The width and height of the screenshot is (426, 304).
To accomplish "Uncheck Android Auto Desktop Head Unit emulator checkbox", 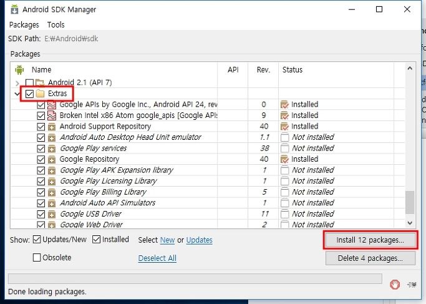I will point(41,137).
